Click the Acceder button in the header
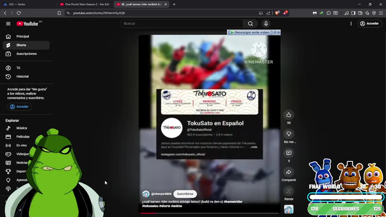This screenshot has height=217, width=386. point(369,24)
